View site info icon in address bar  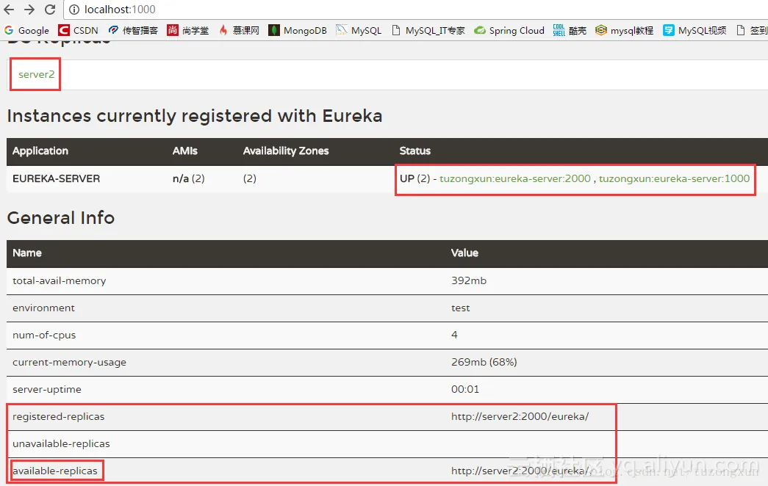click(74, 10)
